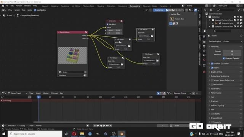The width and height of the screenshot is (244, 137).
Task: Toggle the Backdrop button
Action: tap(159, 10)
